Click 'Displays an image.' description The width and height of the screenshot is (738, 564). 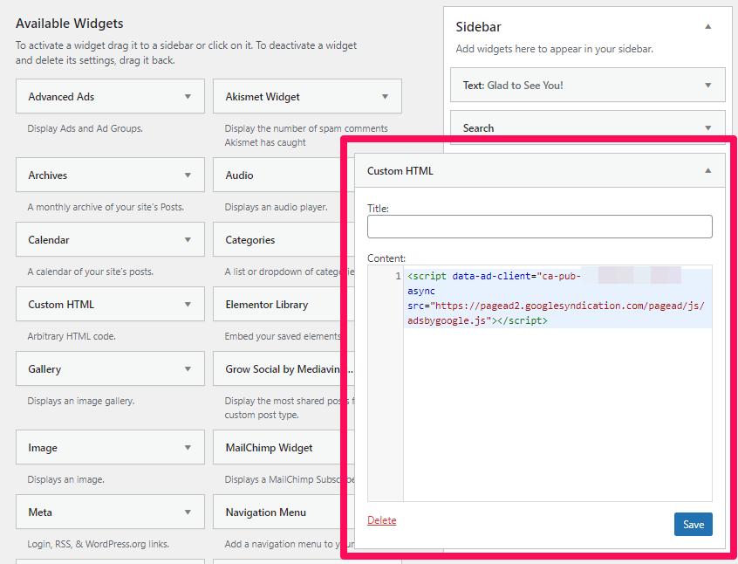pos(66,479)
